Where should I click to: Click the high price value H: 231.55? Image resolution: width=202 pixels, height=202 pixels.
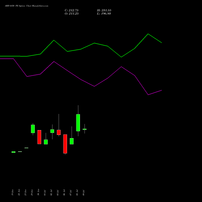click(x=104, y=11)
